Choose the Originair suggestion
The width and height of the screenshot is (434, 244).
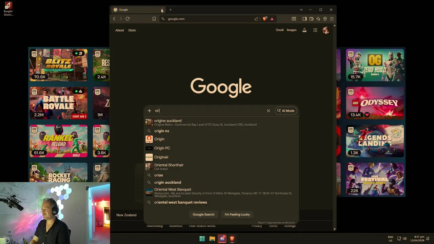(221, 157)
